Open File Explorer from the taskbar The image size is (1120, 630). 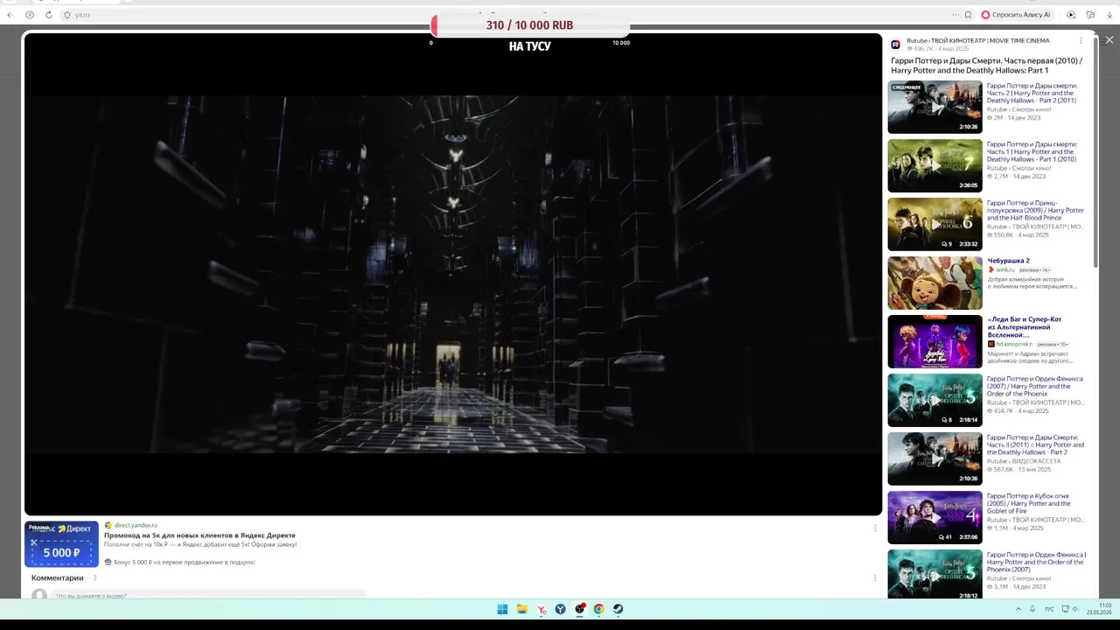point(521,609)
